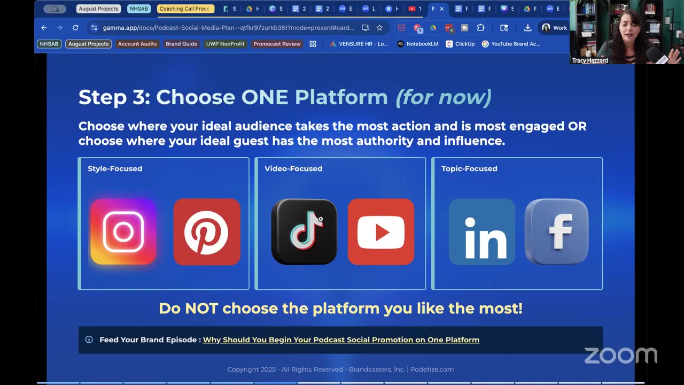Image resolution: width=684 pixels, height=385 pixels.
Task: Collapse the Coaching Call Proce tab group
Action: point(186,9)
